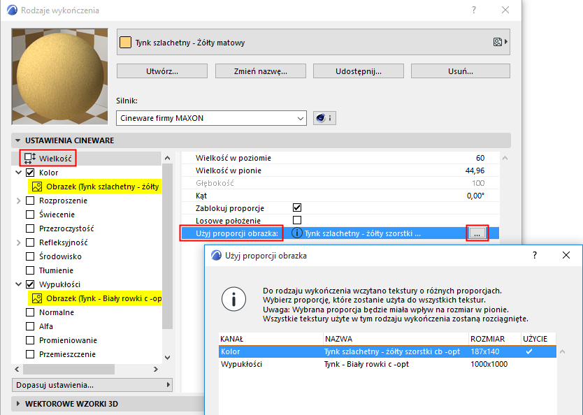Toggle the Kolor channel checkbox
This screenshot has height=415, width=583.
[30, 173]
